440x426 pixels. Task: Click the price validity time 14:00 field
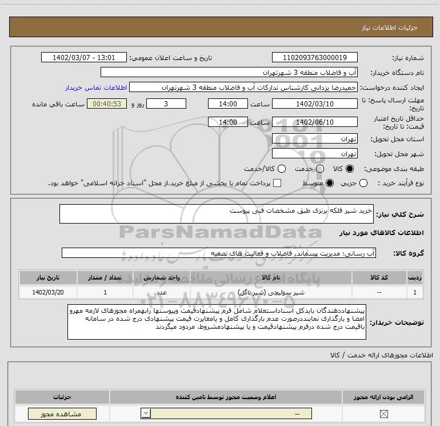(228, 122)
